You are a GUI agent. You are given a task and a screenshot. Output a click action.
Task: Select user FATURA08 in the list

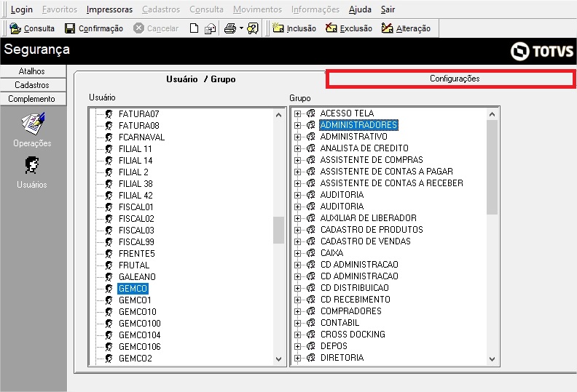138,126
